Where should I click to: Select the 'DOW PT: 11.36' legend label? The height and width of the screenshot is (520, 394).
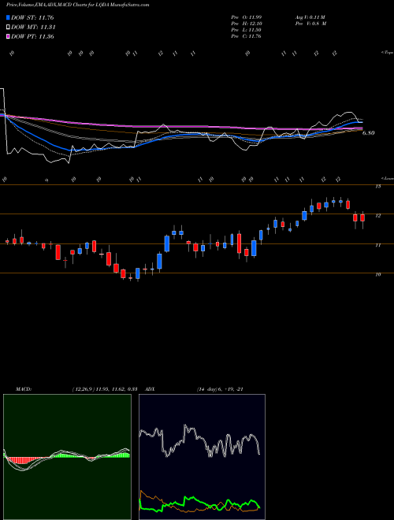(x=32, y=36)
